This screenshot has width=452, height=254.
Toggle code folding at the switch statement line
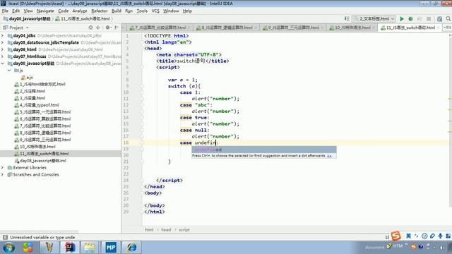tap(141, 86)
